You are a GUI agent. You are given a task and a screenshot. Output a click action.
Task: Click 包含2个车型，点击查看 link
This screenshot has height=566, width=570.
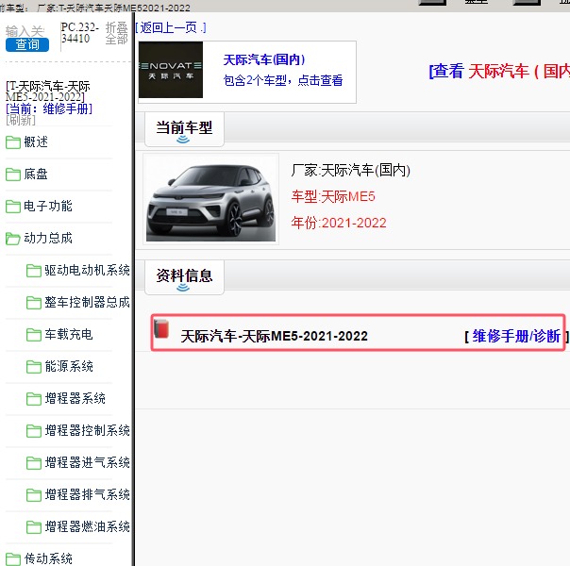click(x=283, y=80)
